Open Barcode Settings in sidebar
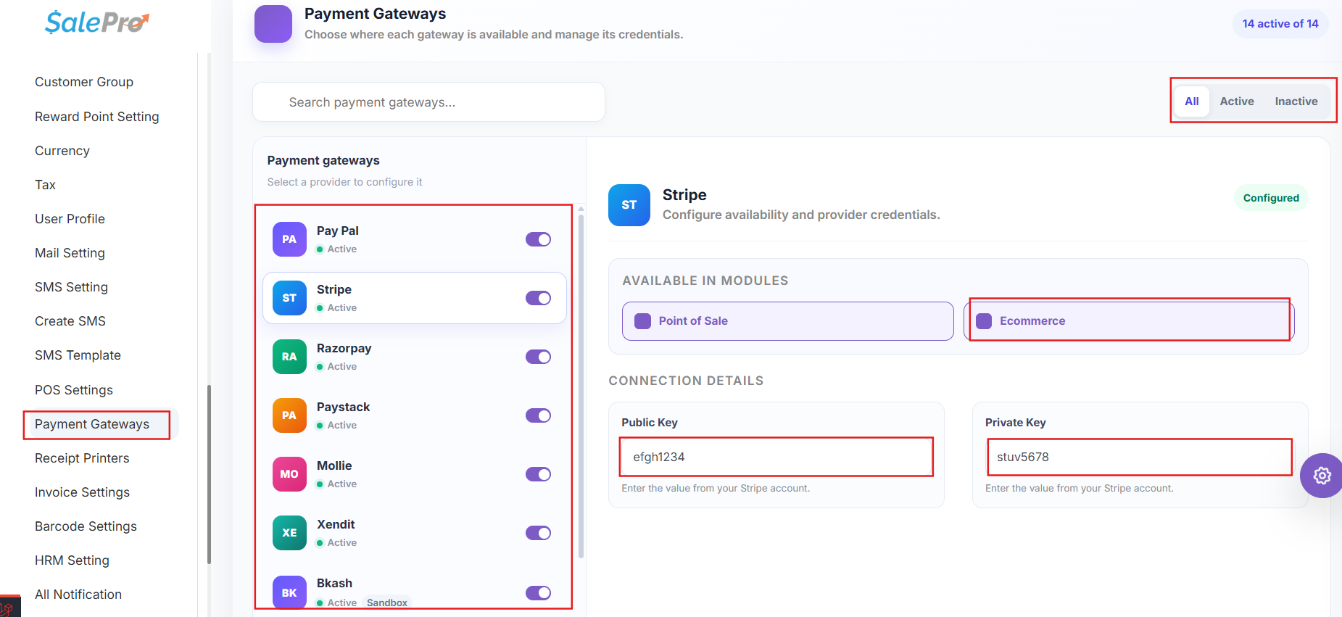The image size is (1342, 617). (86, 526)
